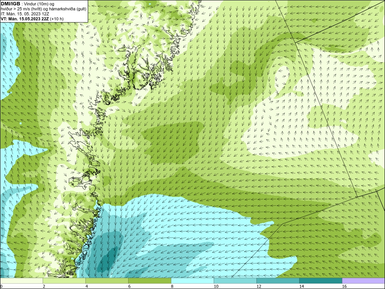Click the 'IT: Mán. 15. 05. 2023 12Z' text
Screen dimensions: 385x289
pos(25,14)
